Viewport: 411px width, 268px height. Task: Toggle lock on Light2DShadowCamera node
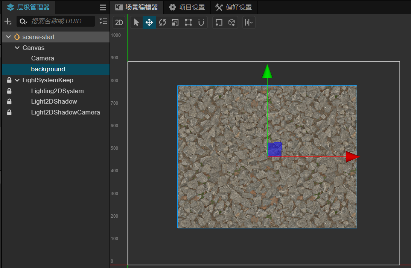tap(9, 113)
